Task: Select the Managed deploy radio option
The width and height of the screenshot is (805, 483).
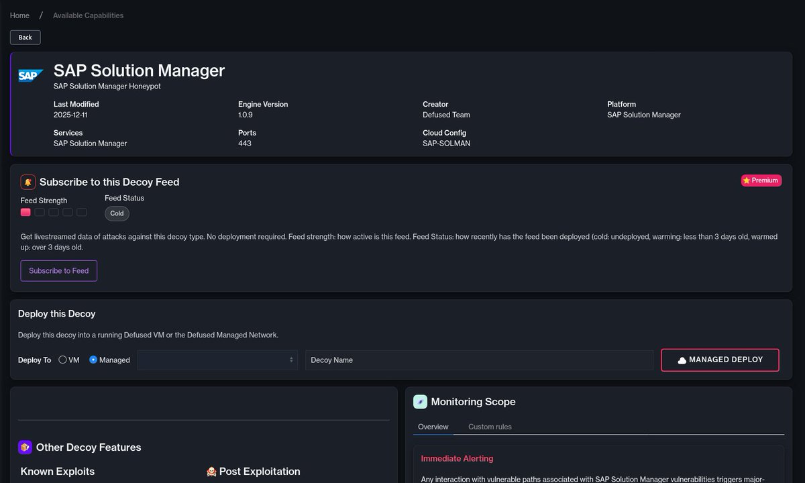Action: [93, 360]
